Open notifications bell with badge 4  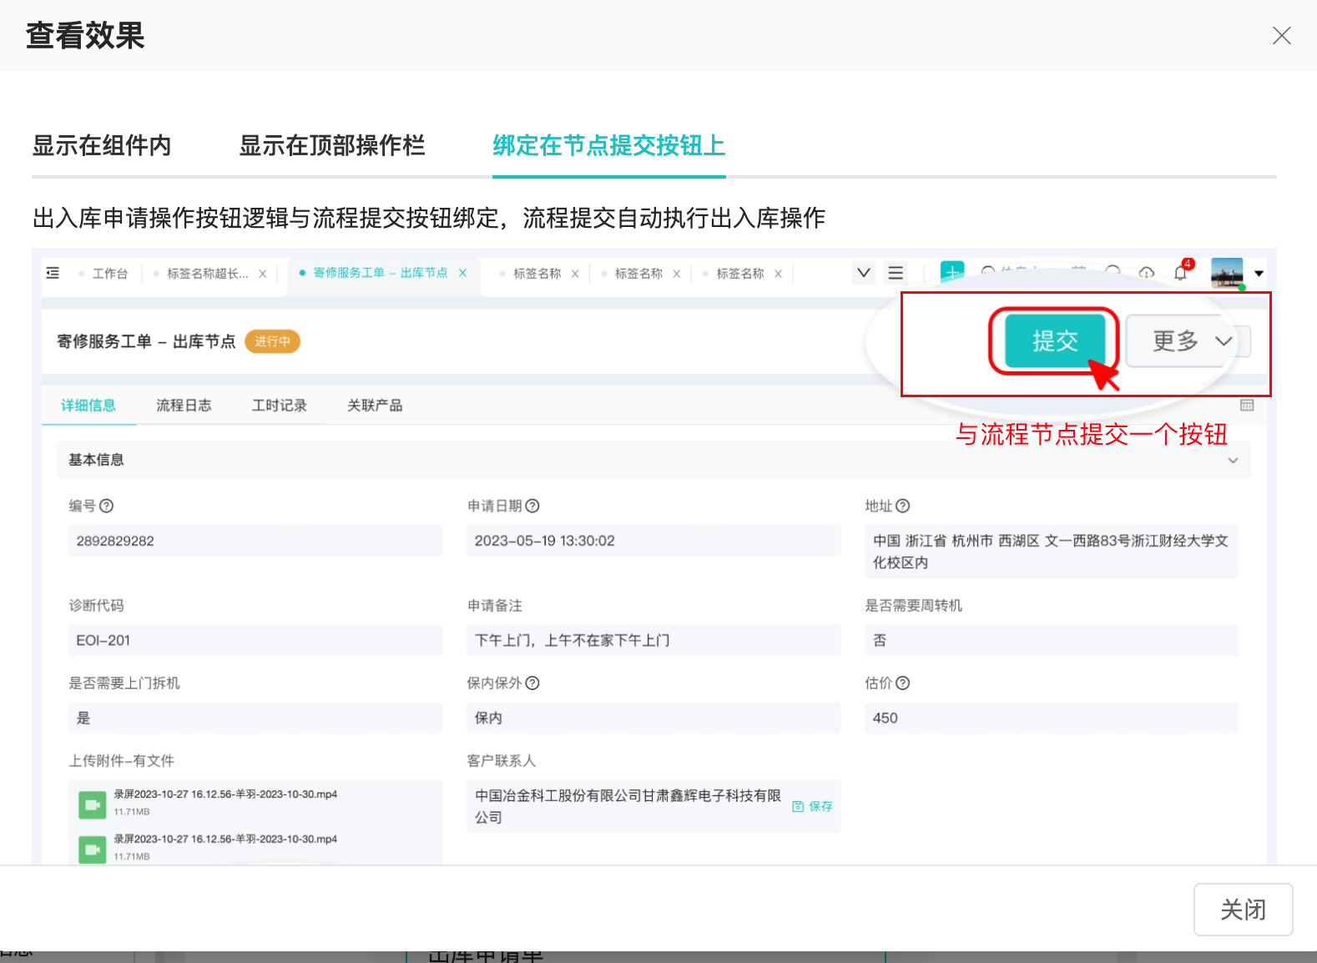pyautogui.click(x=1181, y=272)
